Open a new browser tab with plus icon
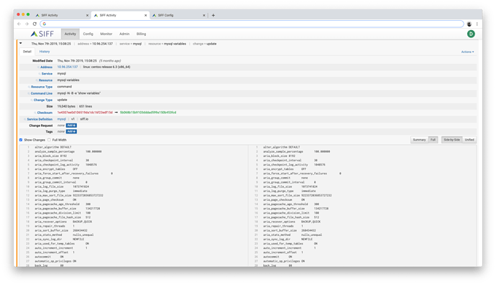 (x=213, y=15)
